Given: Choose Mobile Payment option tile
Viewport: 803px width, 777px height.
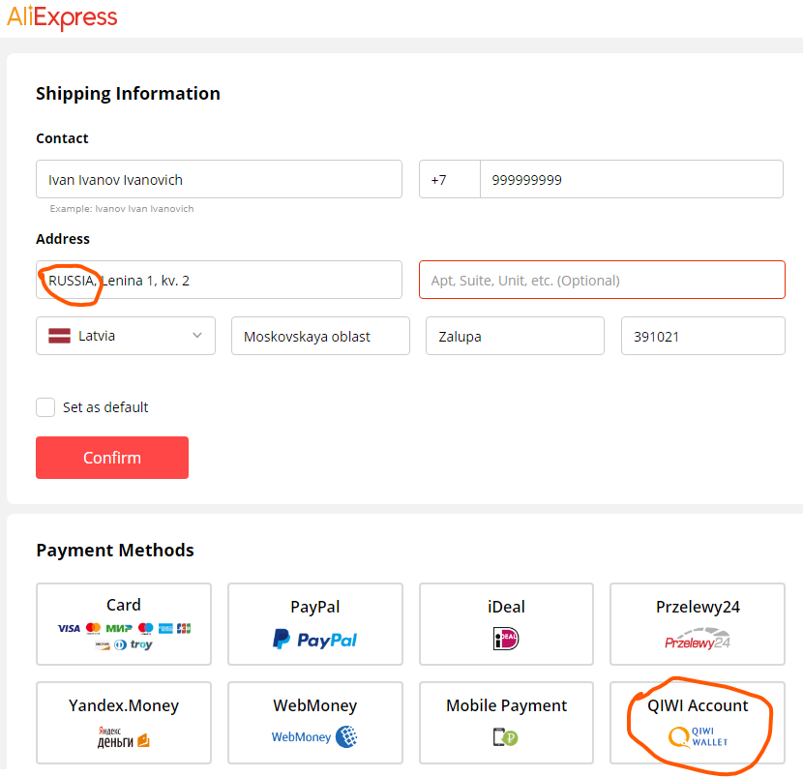Looking at the screenshot, I should [x=506, y=723].
